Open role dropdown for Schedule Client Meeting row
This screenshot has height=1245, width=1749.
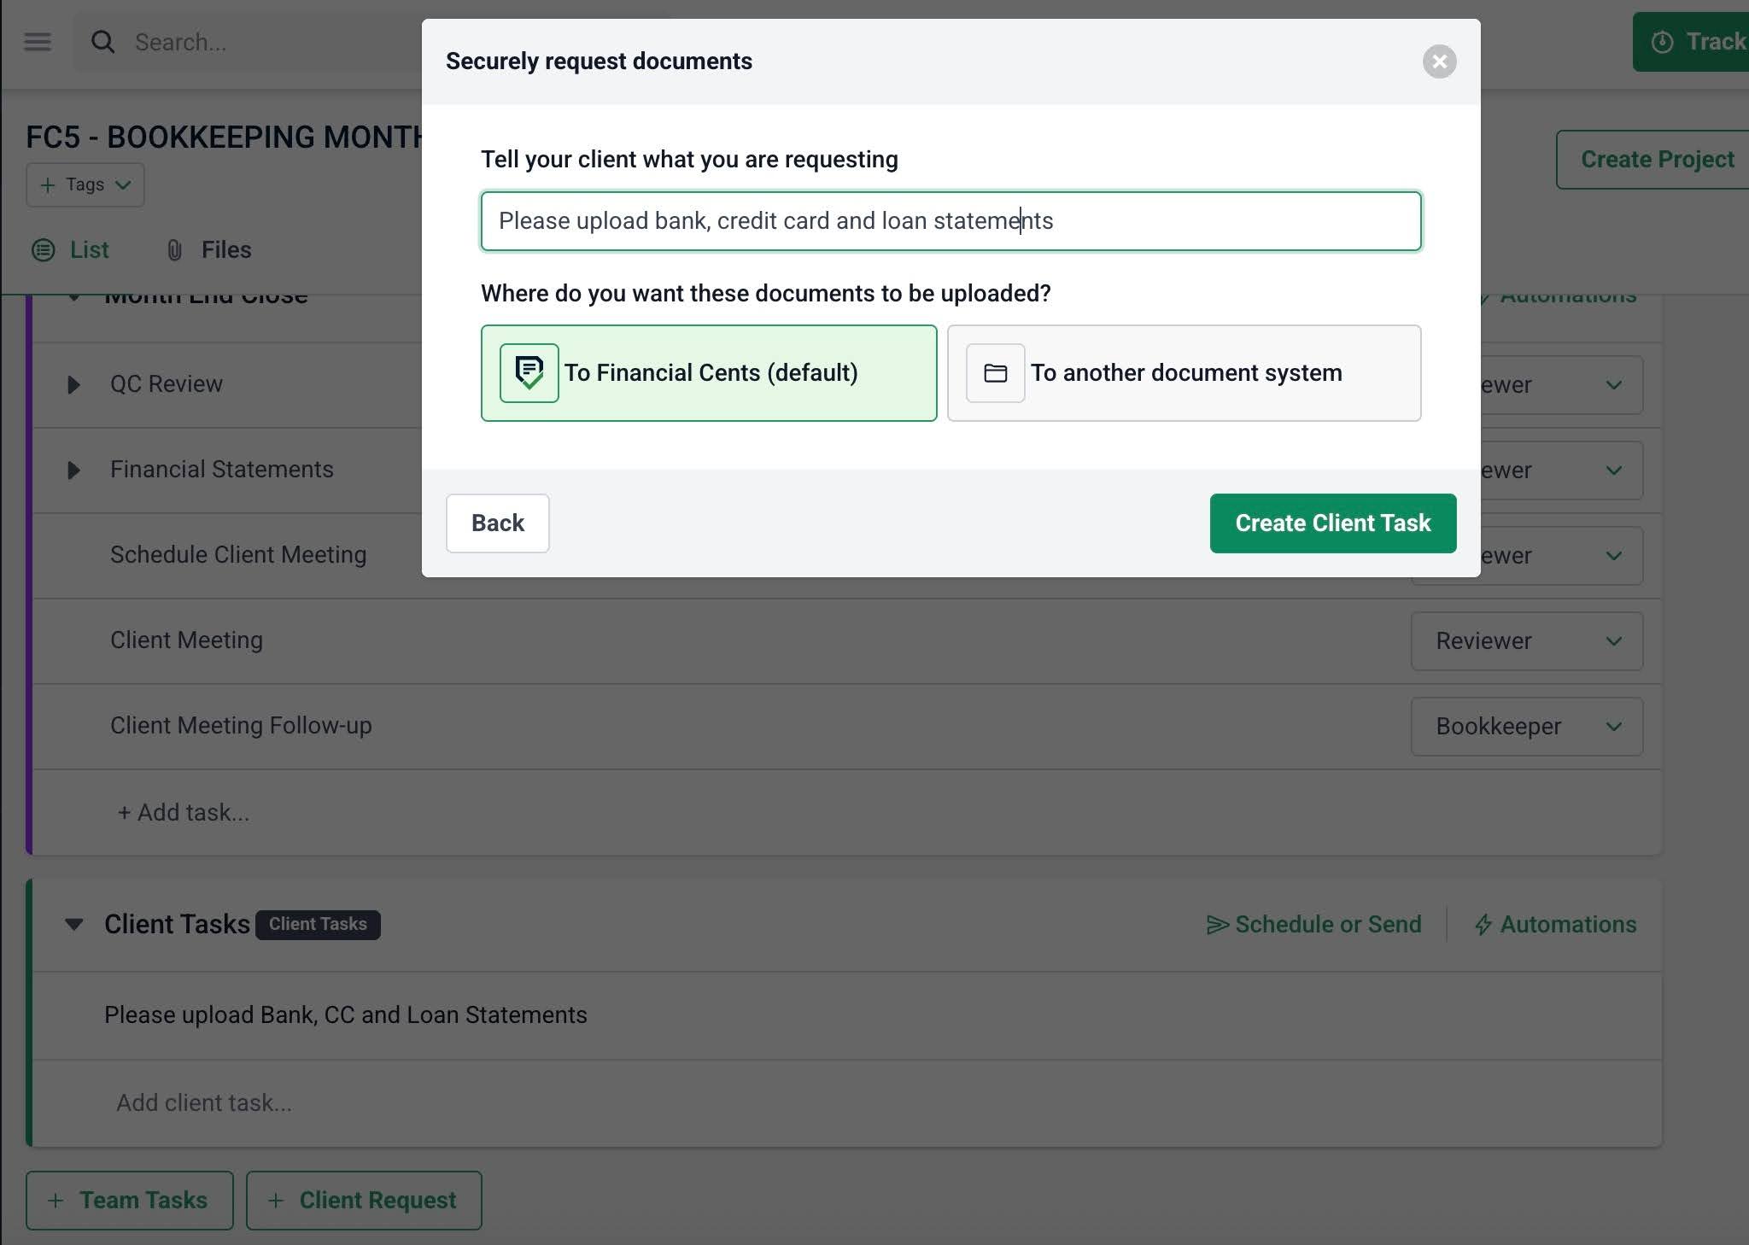click(x=1561, y=556)
